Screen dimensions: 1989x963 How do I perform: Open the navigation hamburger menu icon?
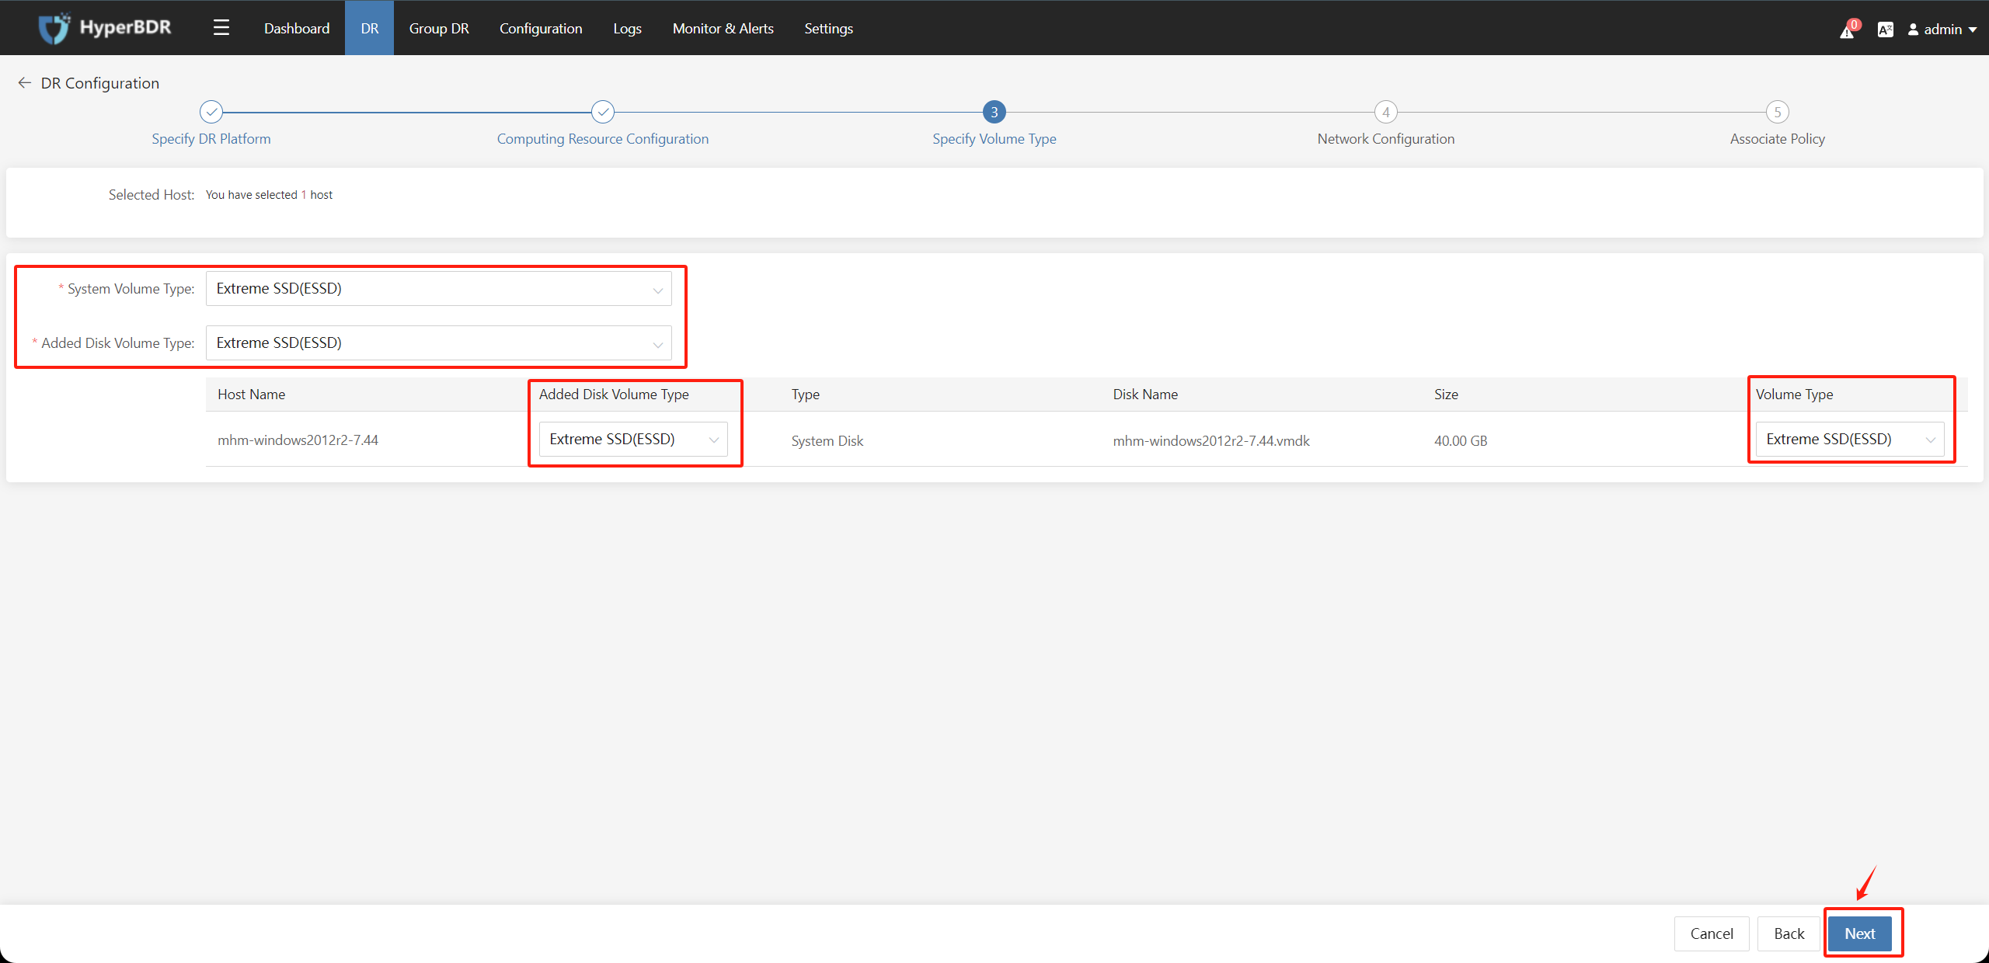click(x=221, y=26)
